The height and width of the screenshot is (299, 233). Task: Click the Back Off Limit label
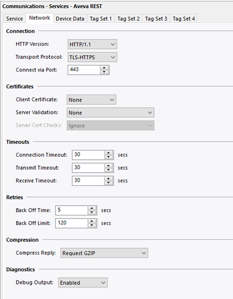(x=33, y=223)
